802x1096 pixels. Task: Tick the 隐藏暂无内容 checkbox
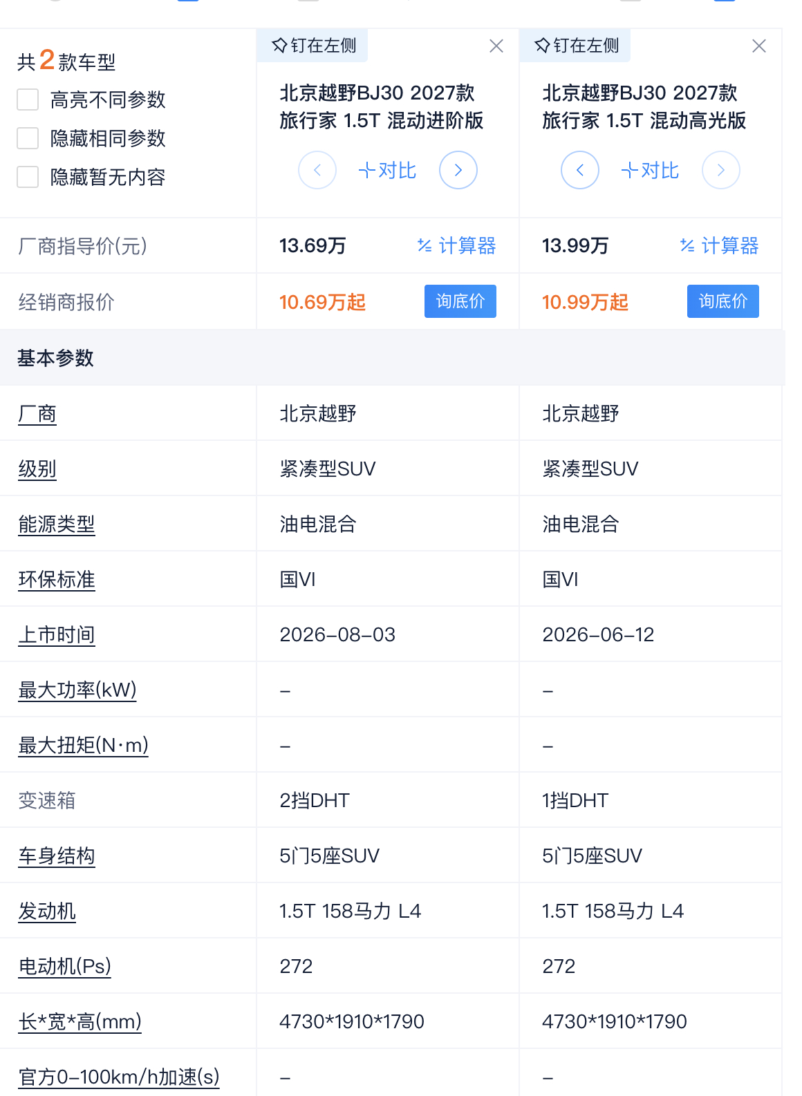(x=28, y=177)
